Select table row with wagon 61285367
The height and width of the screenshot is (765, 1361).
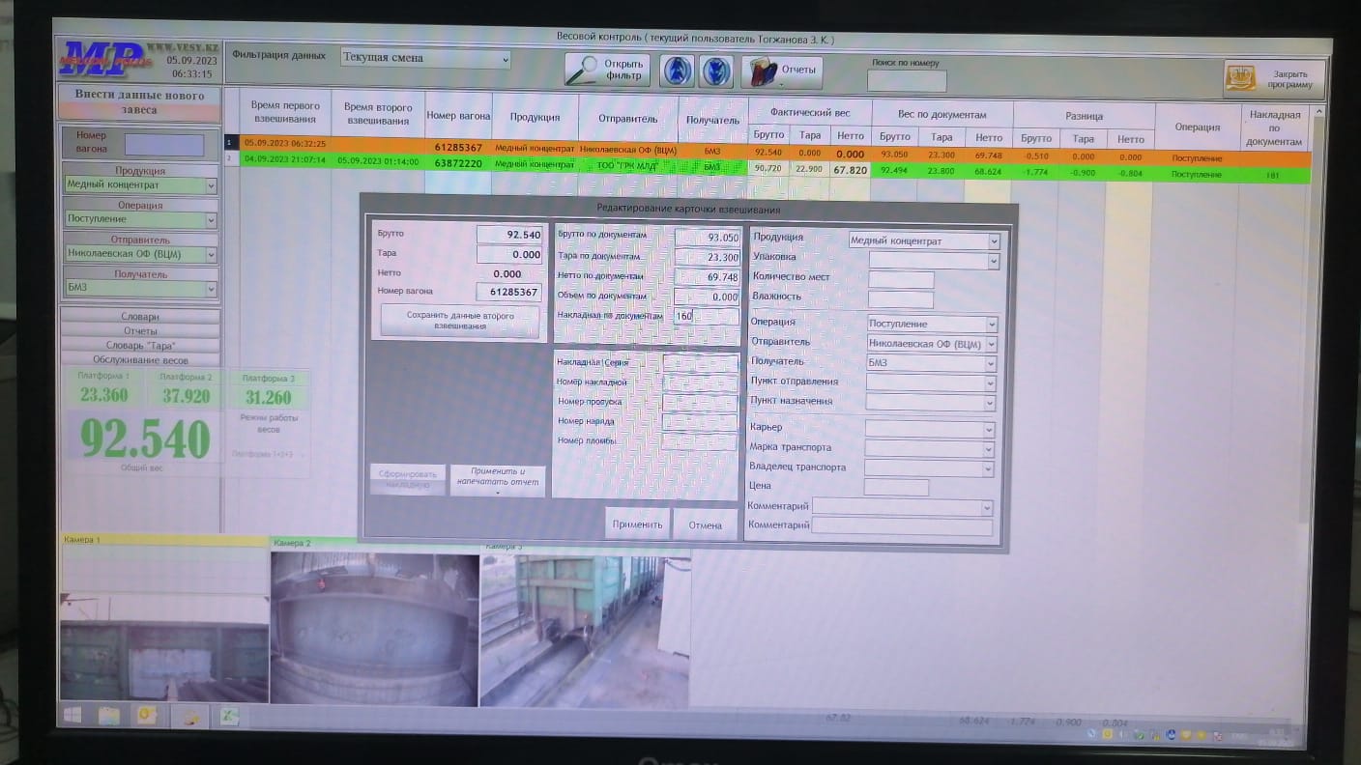pos(767,152)
